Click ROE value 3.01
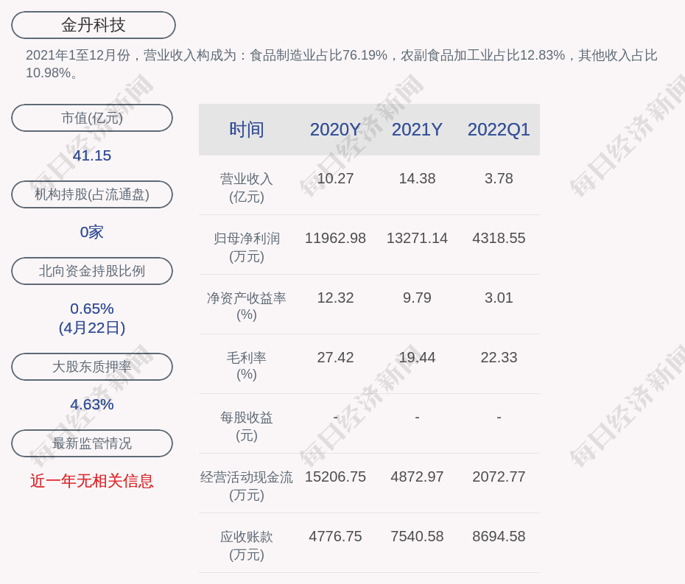The height and width of the screenshot is (584, 685). tap(499, 298)
